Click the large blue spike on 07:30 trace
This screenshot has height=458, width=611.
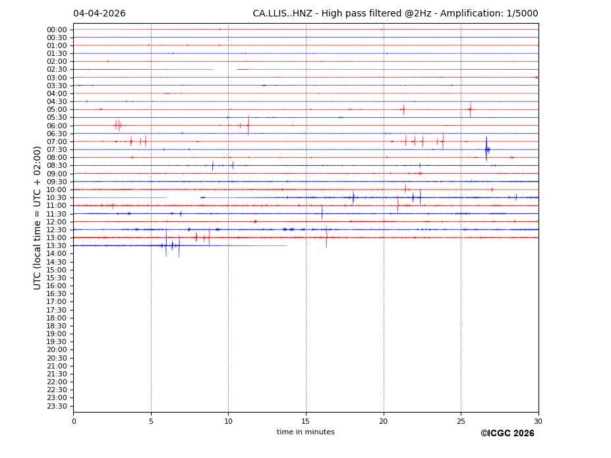486,149
